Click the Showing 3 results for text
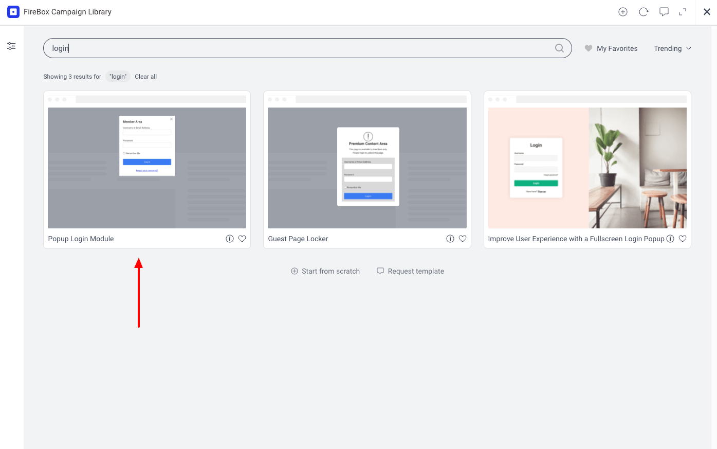717x449 pixels. [72, 77]
